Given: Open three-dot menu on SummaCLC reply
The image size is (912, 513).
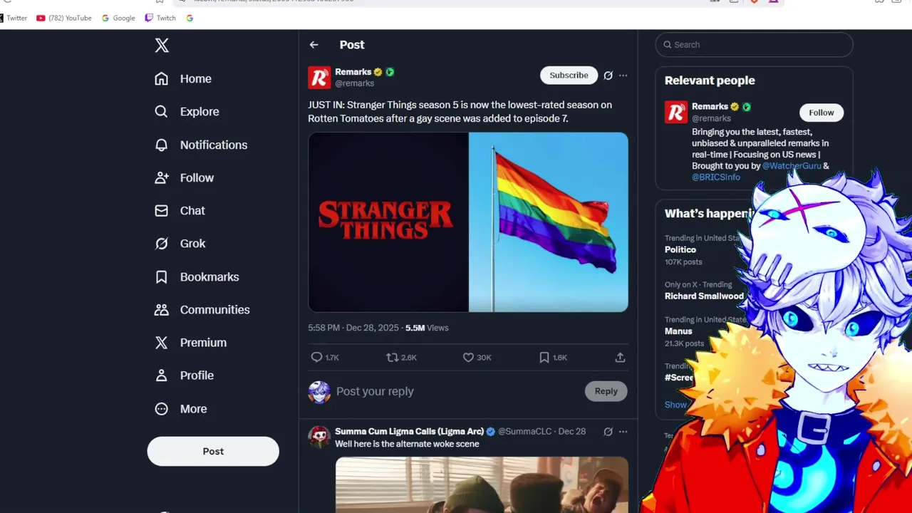Looking at the screenshot, I should pyautogui.click(x=623, y=431).
